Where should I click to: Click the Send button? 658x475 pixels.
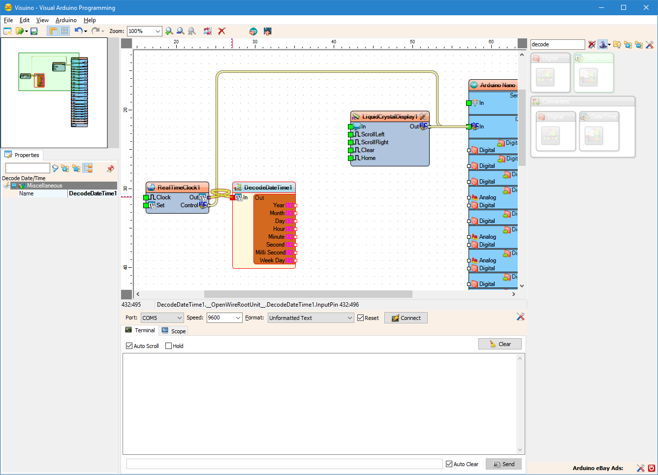pos(503,464)
